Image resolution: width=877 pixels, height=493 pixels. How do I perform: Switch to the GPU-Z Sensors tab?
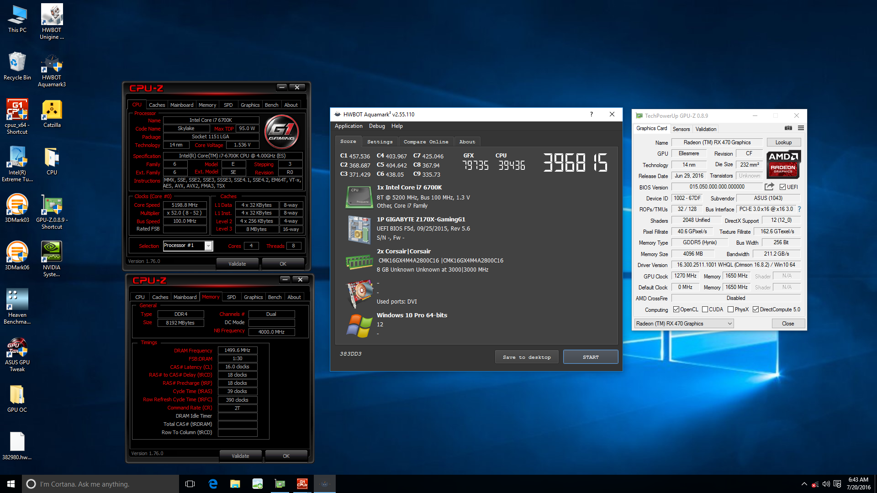tap(681, 129)
